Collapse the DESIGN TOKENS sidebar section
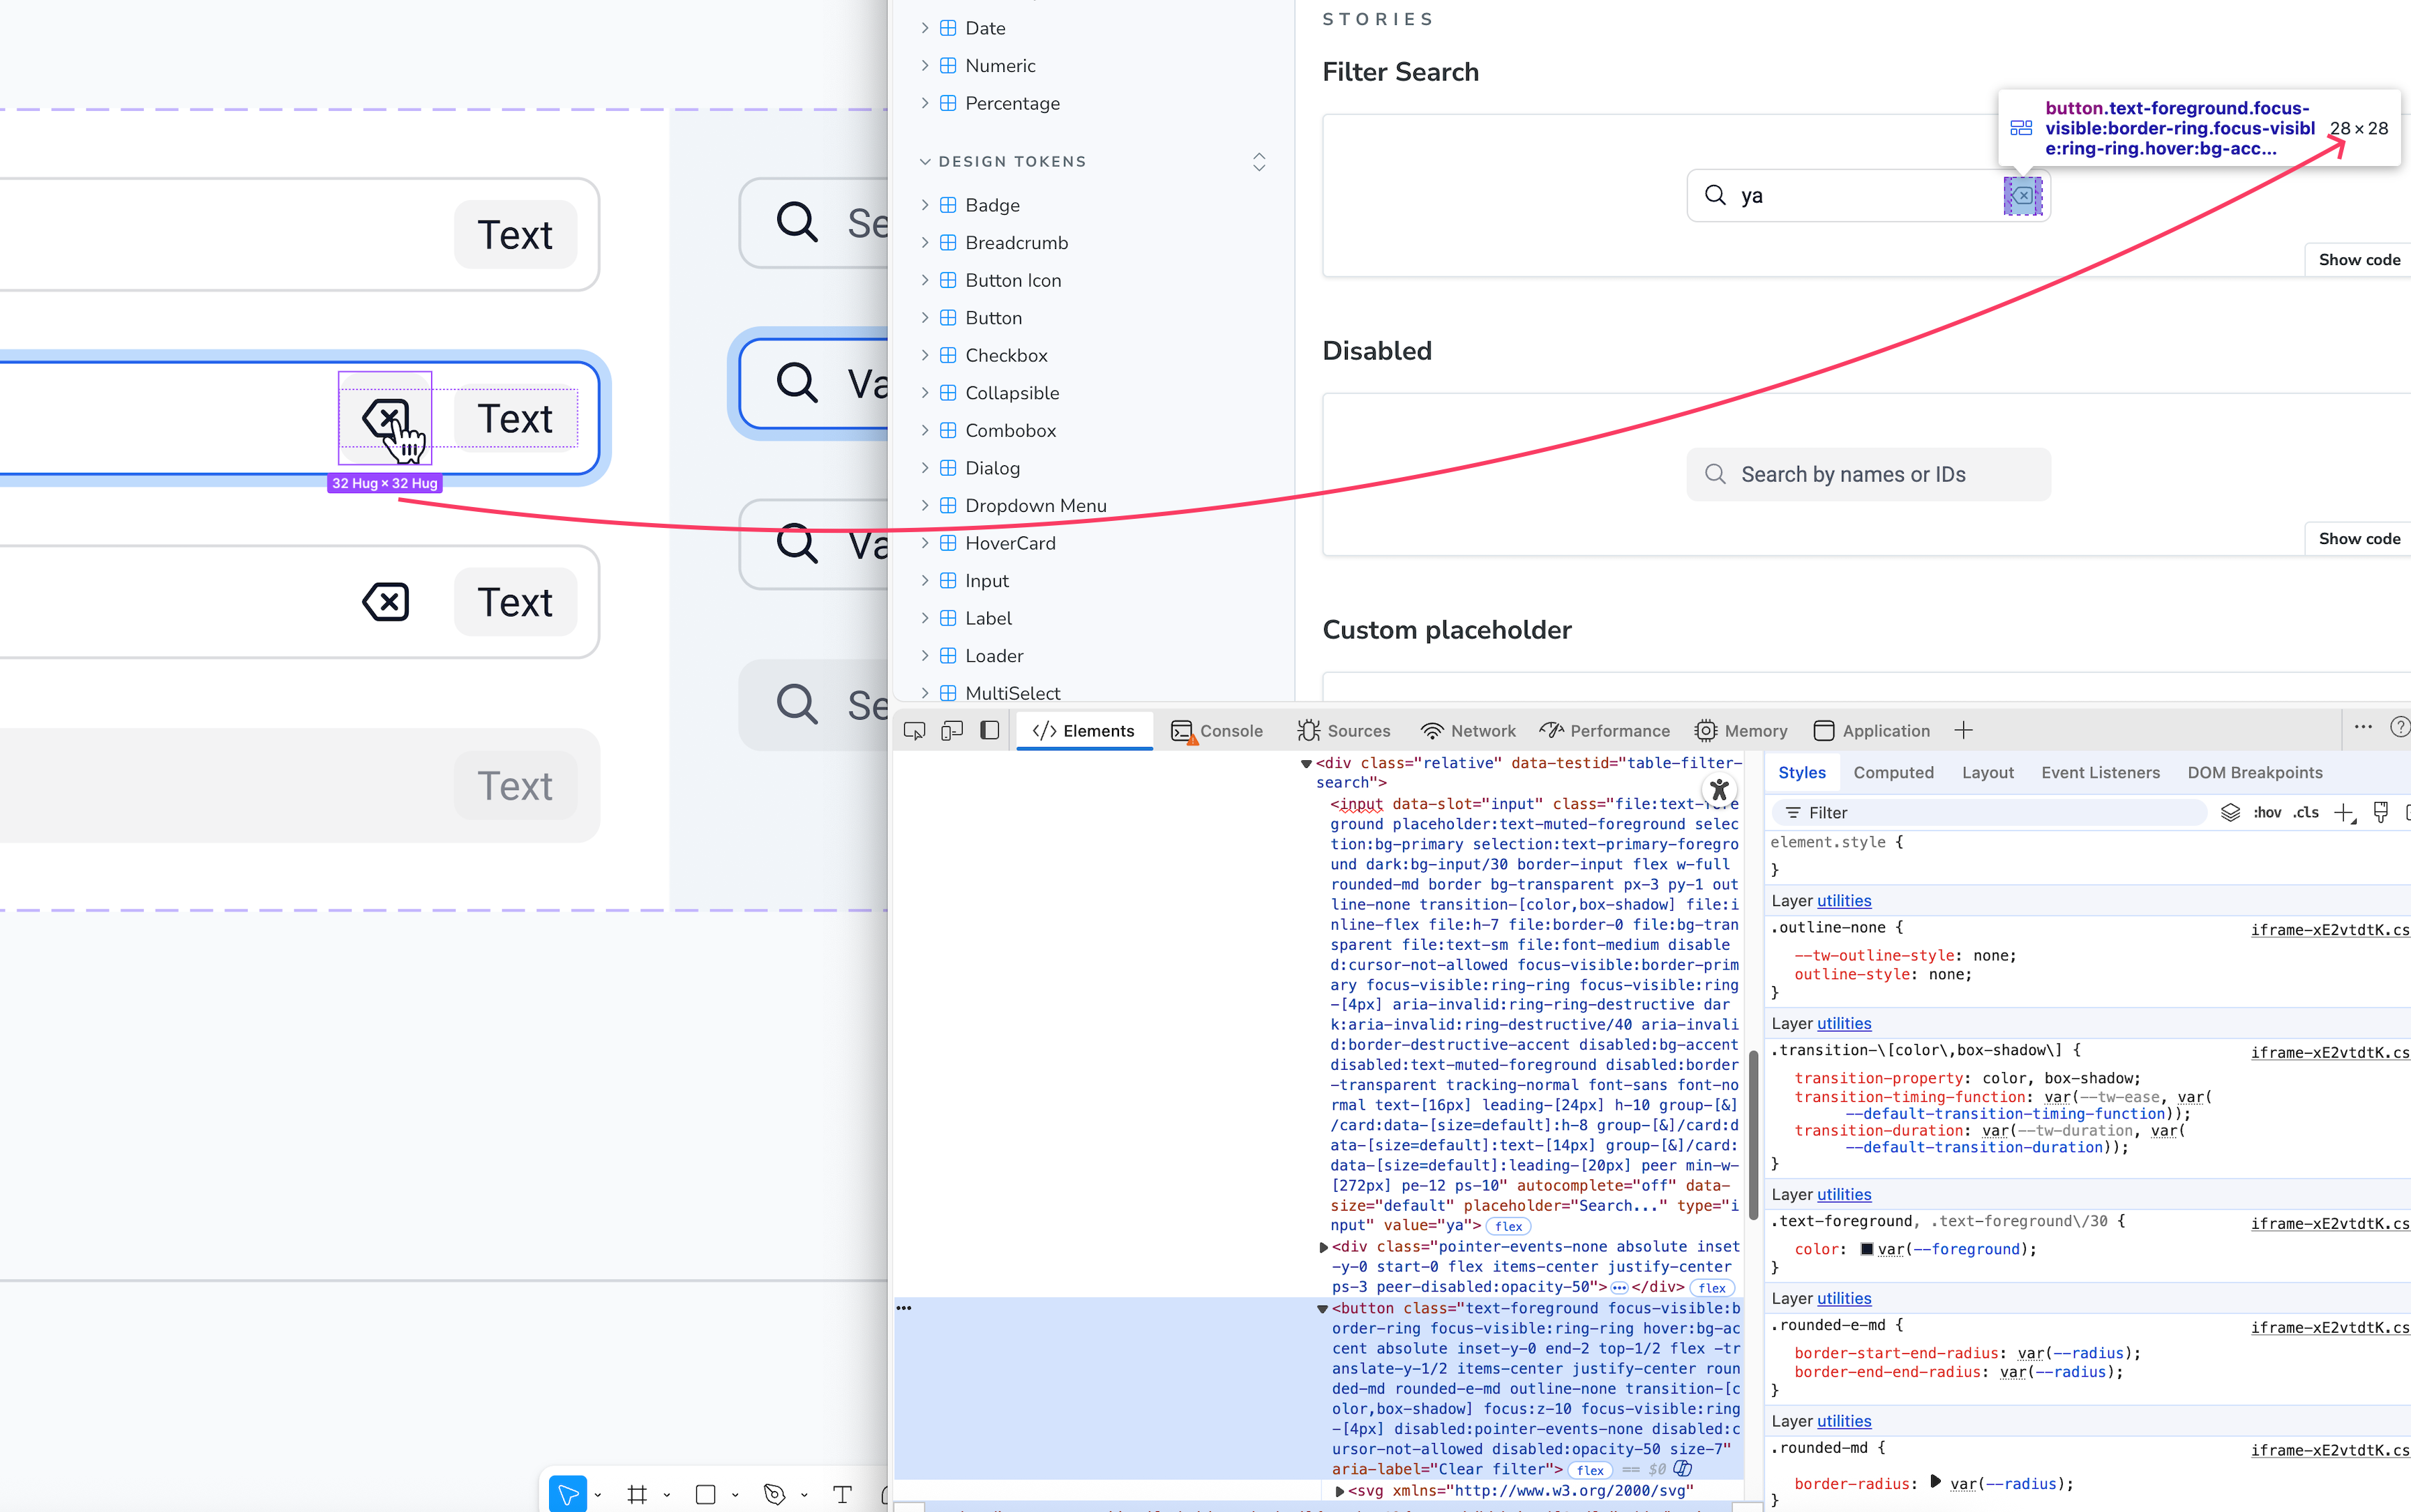2411x1512 pixels. pos(1002,162)
